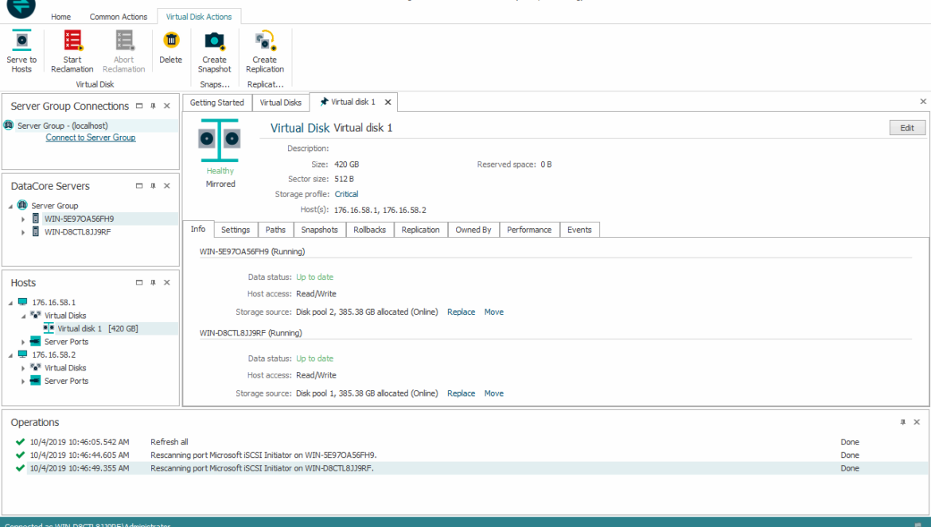Image resolution: width=931 pixels, height=527 pixels.
Task: Click Move for Disk pool 2 storage source
Action: tap(494, 312)
